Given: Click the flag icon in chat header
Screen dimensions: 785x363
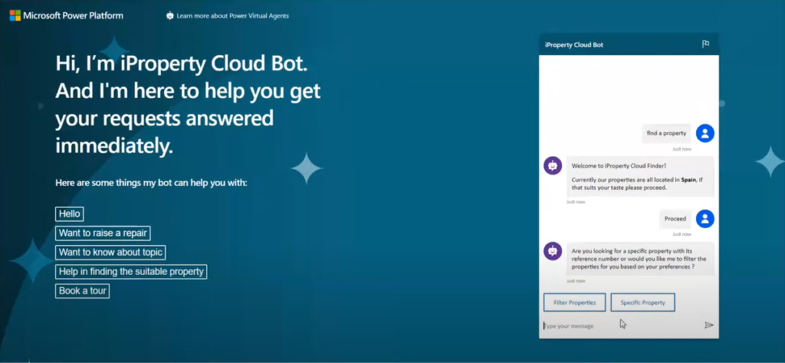Looking at the screenshot, I should (x=705, y=44).
